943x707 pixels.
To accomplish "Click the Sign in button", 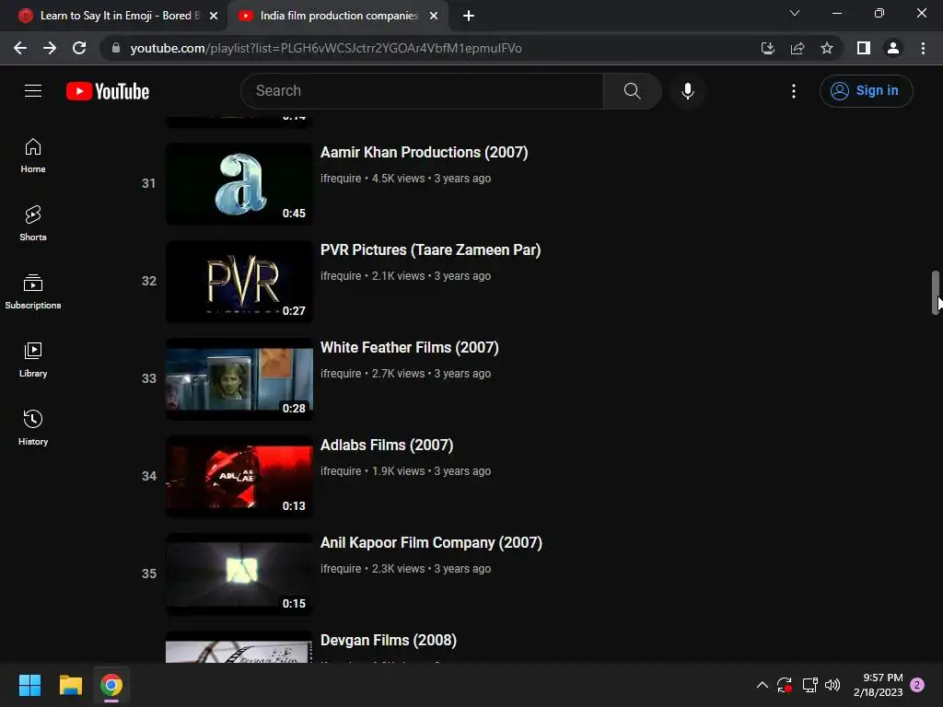I will coord(866,91).
